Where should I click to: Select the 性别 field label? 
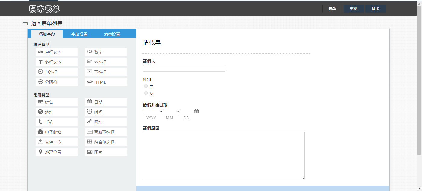(x=147, y=80)
